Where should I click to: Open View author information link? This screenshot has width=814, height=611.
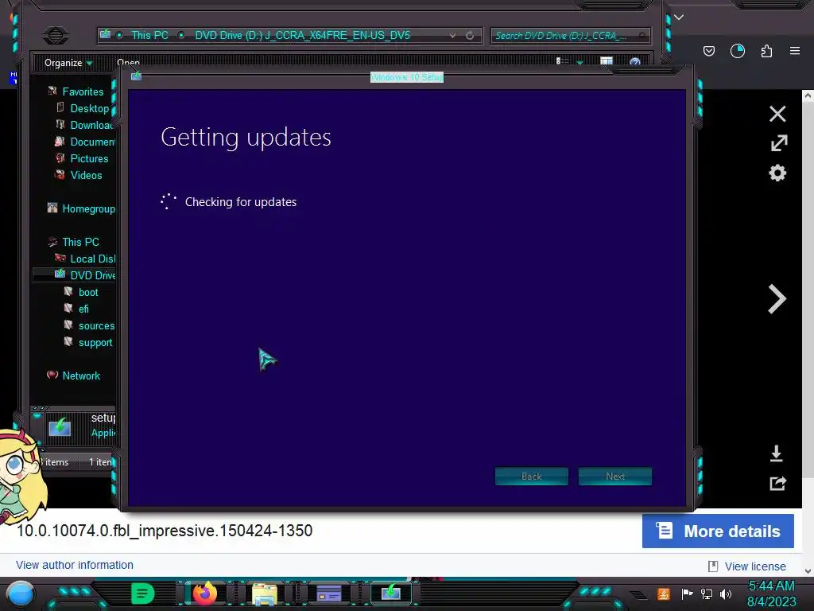point(74,565)
